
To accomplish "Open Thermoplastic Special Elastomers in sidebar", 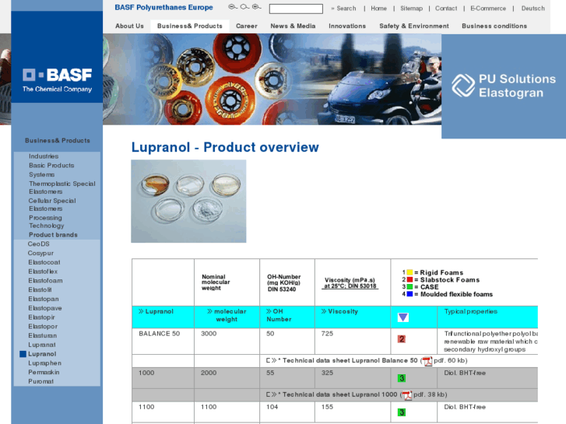I will click(62, 187).
